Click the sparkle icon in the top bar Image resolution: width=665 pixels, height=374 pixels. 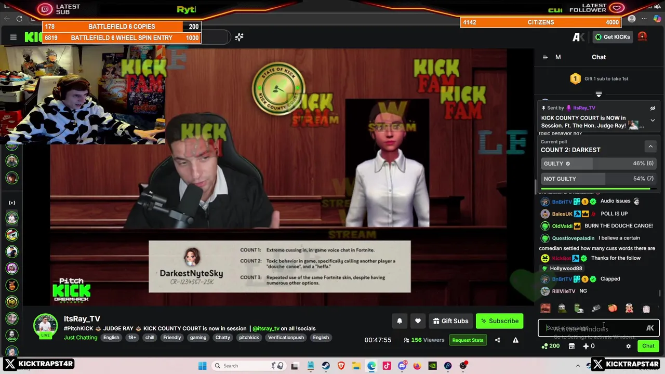[239, 37]
